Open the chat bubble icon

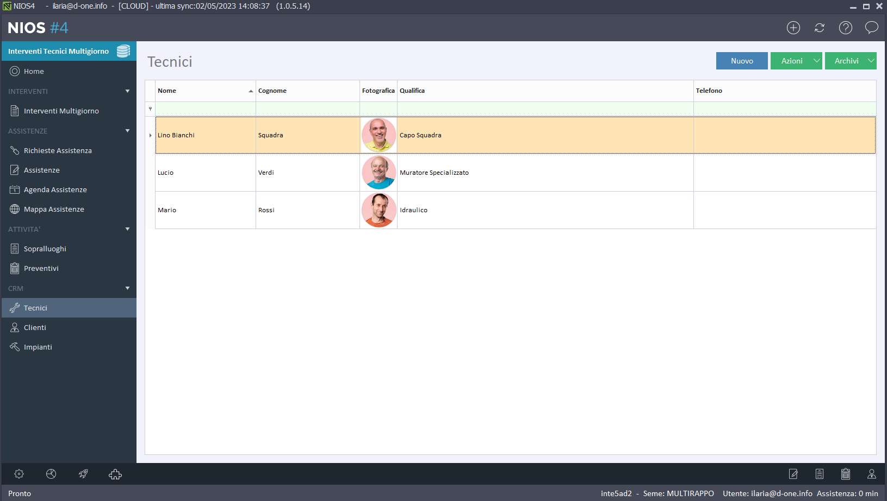872,28
